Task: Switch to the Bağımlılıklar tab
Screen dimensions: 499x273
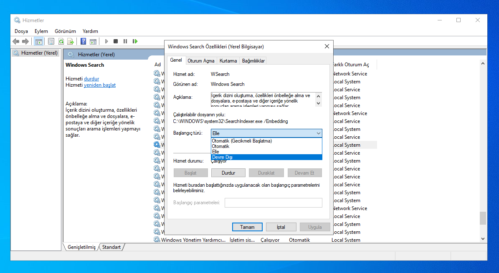Action: (x=253, y=61)
